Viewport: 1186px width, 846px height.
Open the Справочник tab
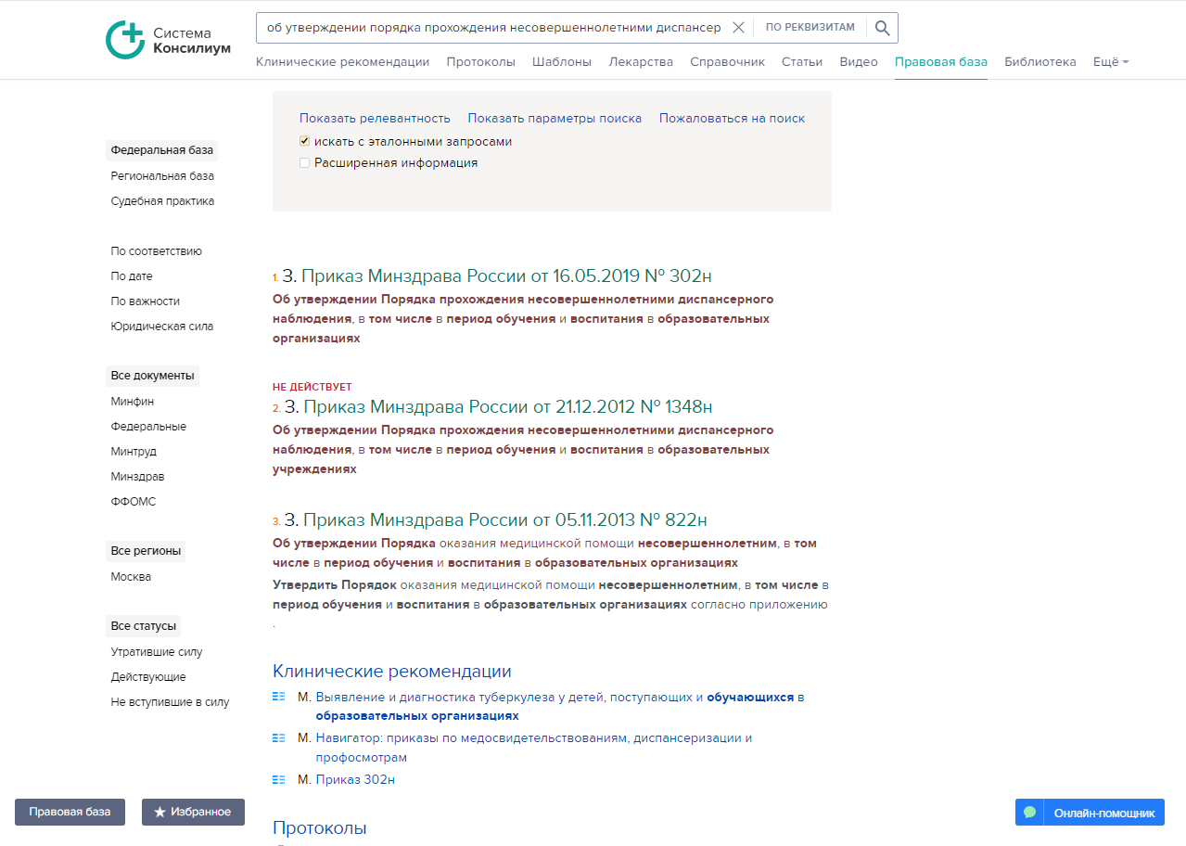point(727,62)
